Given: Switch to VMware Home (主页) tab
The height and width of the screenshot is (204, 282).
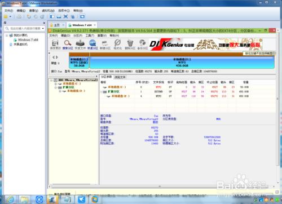Looking at the screenshot, I should tap(57, 25).
